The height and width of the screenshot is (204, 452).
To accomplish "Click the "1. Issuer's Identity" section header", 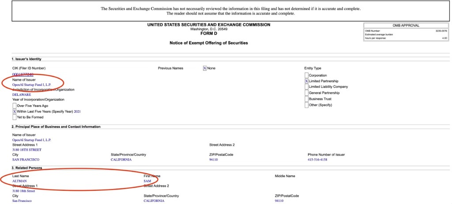I will [x=27, y=59].
